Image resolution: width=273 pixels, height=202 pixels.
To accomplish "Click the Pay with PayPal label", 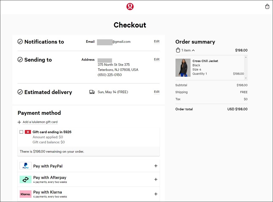I will coord(48,166).
